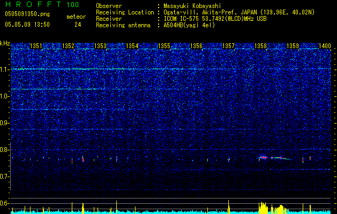Click the Receiving Location label

click(x=125, y=12)
